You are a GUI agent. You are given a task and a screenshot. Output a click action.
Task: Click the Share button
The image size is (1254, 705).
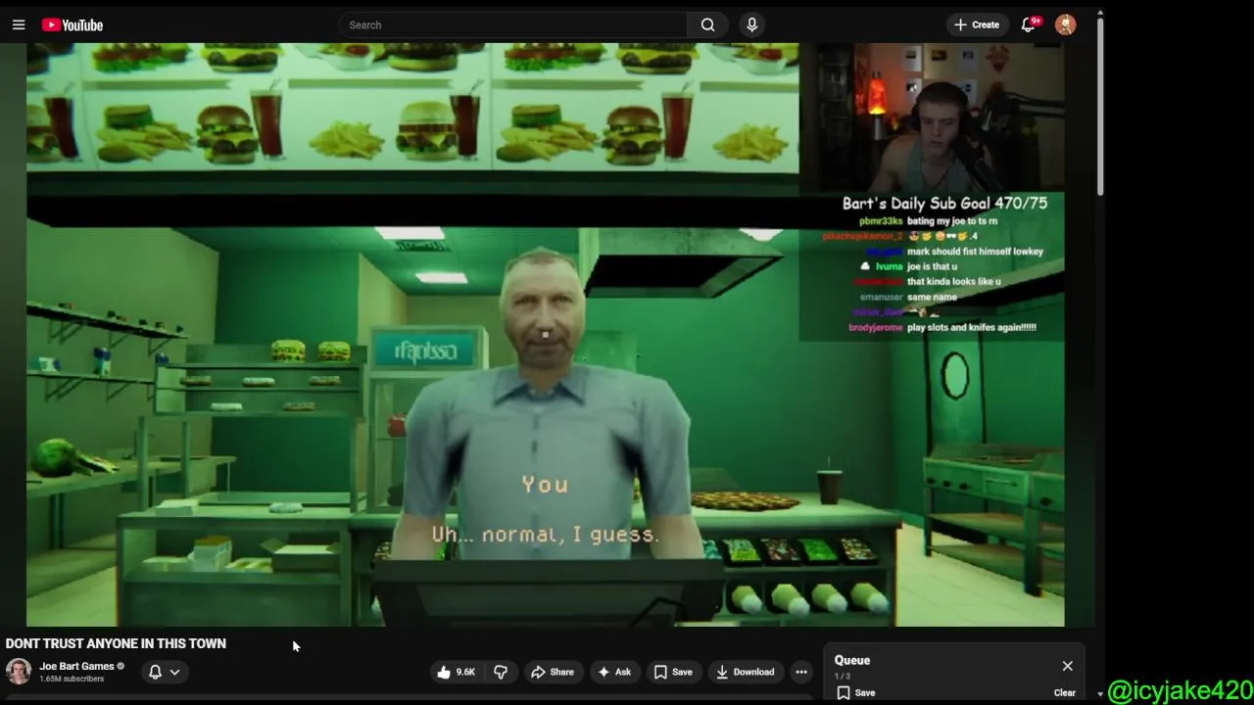(552, 672)
